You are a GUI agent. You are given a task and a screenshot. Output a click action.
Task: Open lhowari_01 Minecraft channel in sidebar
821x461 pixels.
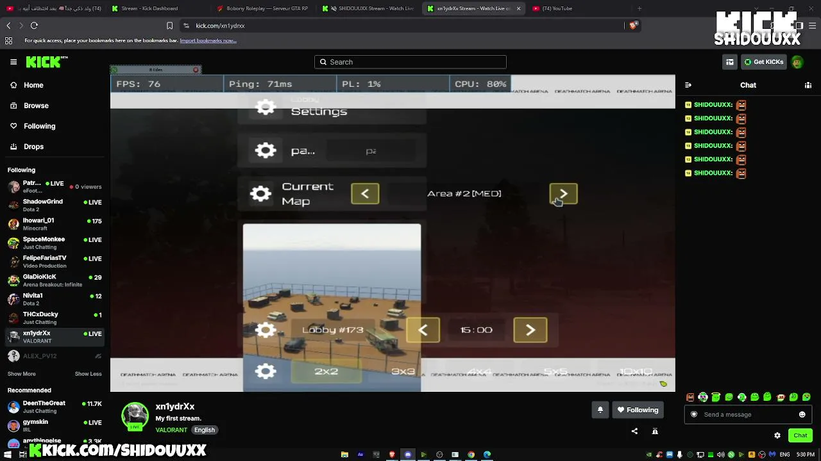click(x=55, y=224)
